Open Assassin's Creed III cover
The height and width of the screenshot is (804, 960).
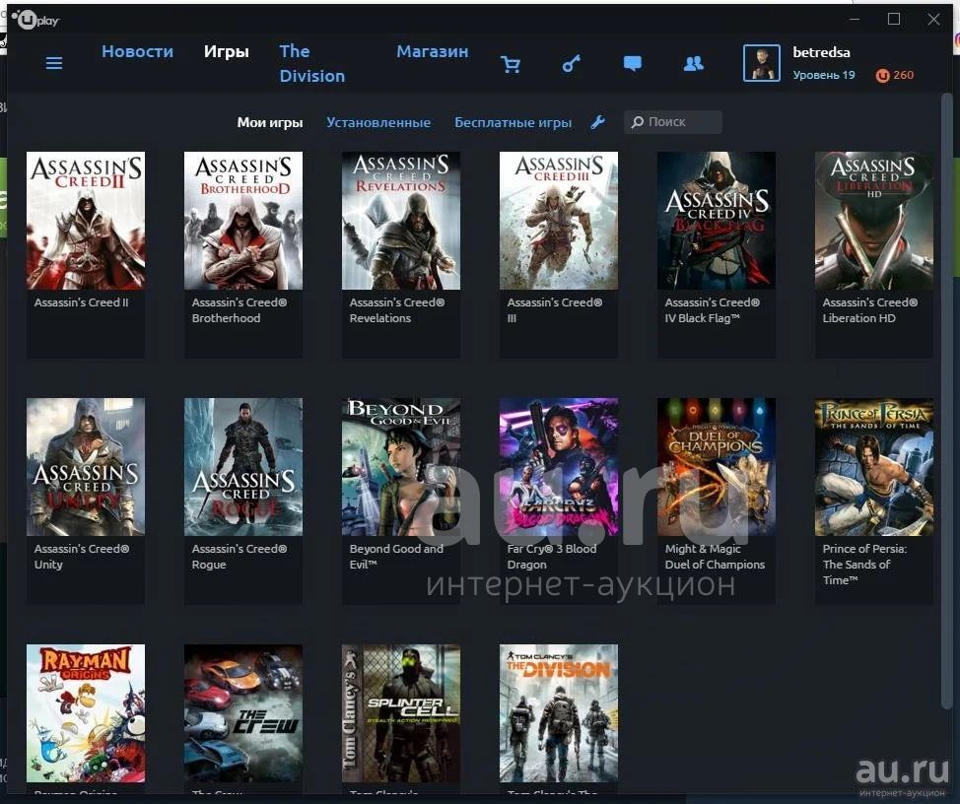tap(559, 221)
